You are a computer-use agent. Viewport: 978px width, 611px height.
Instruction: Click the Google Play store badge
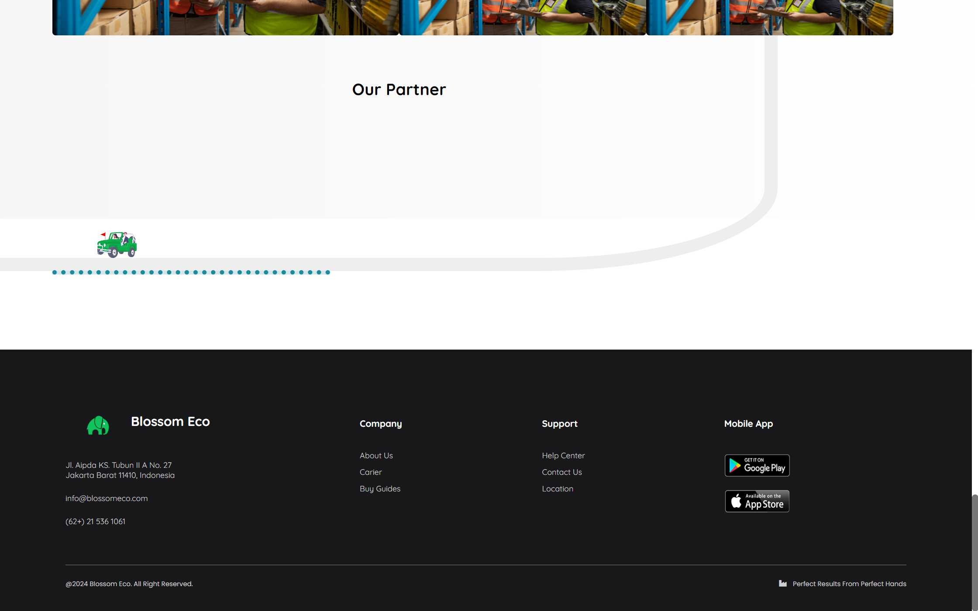point(757,465)
